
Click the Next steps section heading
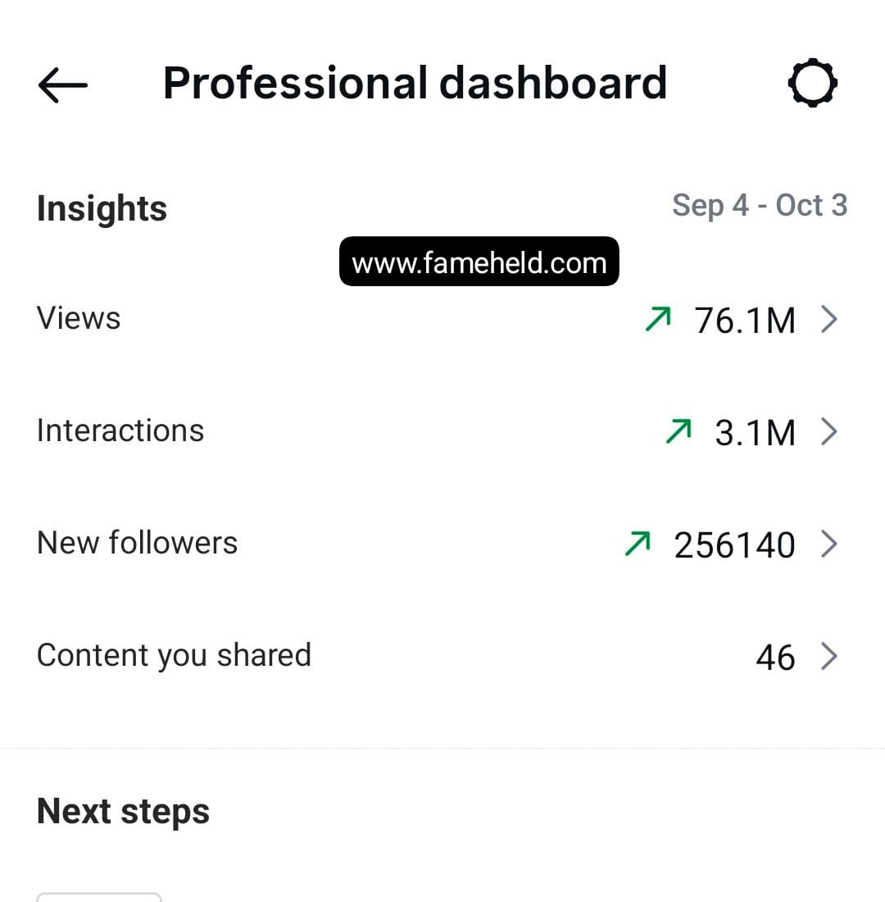coord(123,811)
